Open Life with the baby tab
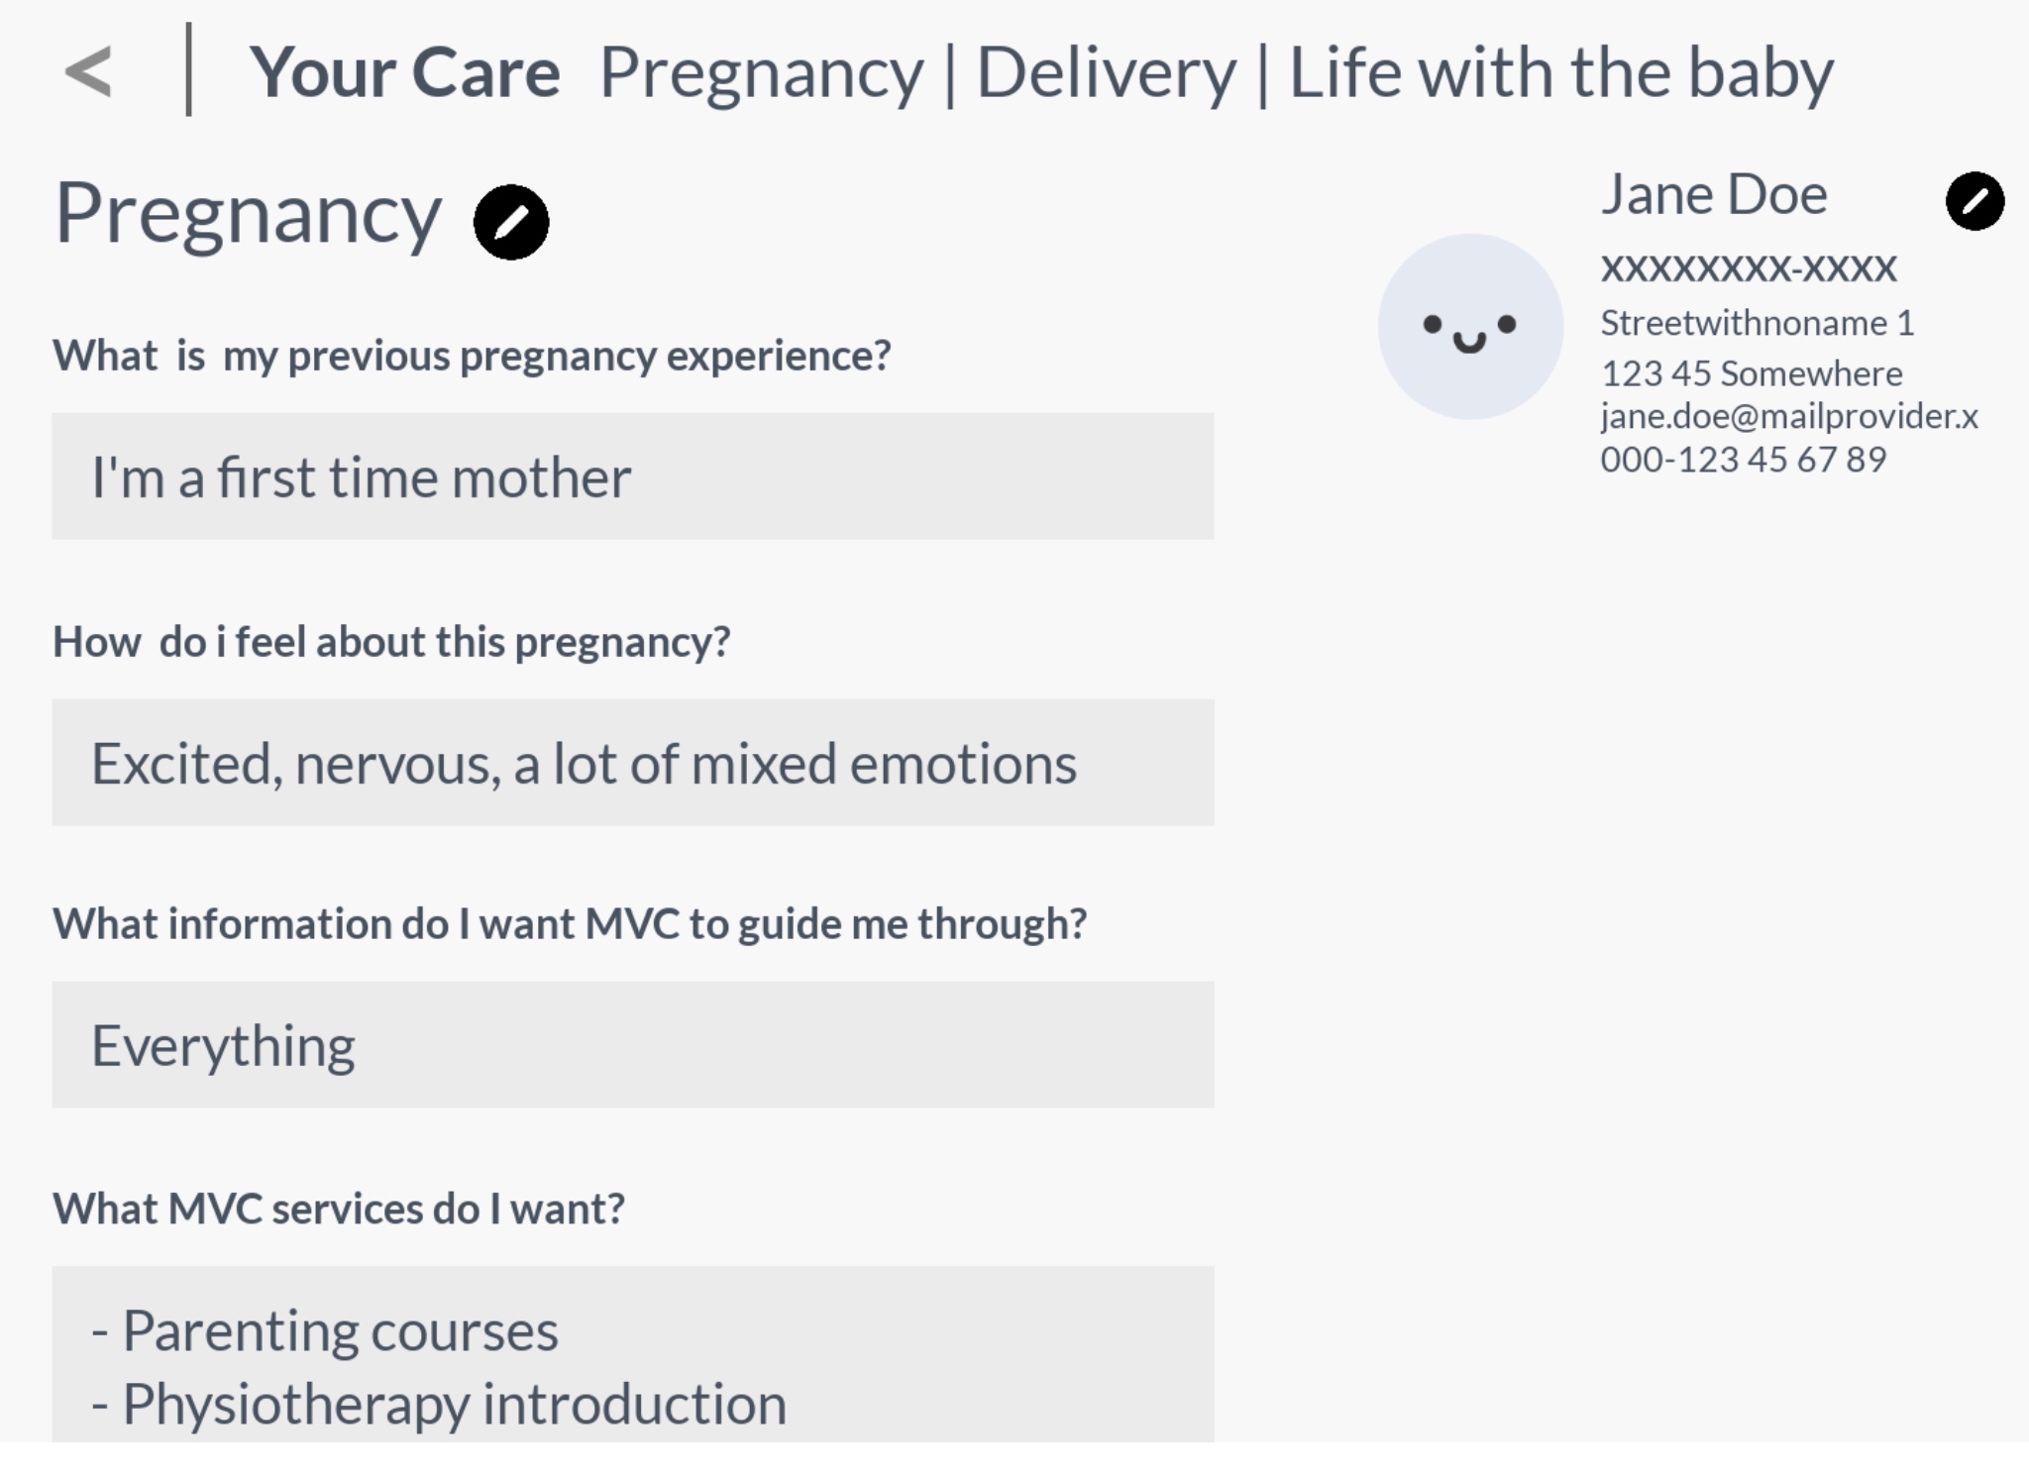This screenshot has height=1480, width=2029. pos(1561,74)
